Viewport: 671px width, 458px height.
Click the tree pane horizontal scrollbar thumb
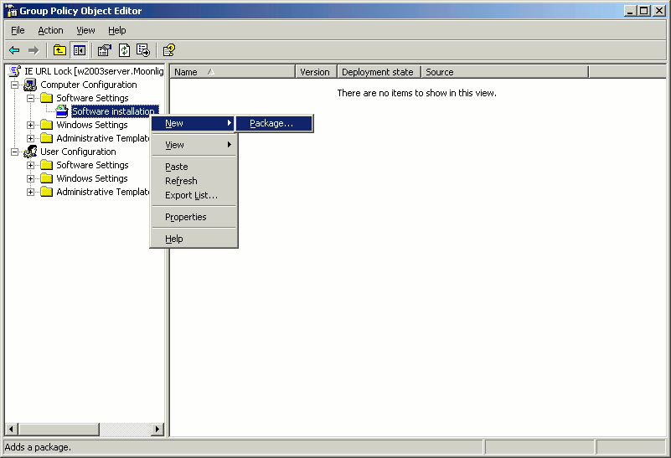click(59, 429)
